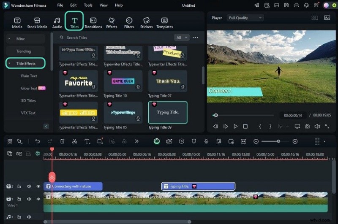Toggle lock on Video 1 track

click(x=19, y=199)
